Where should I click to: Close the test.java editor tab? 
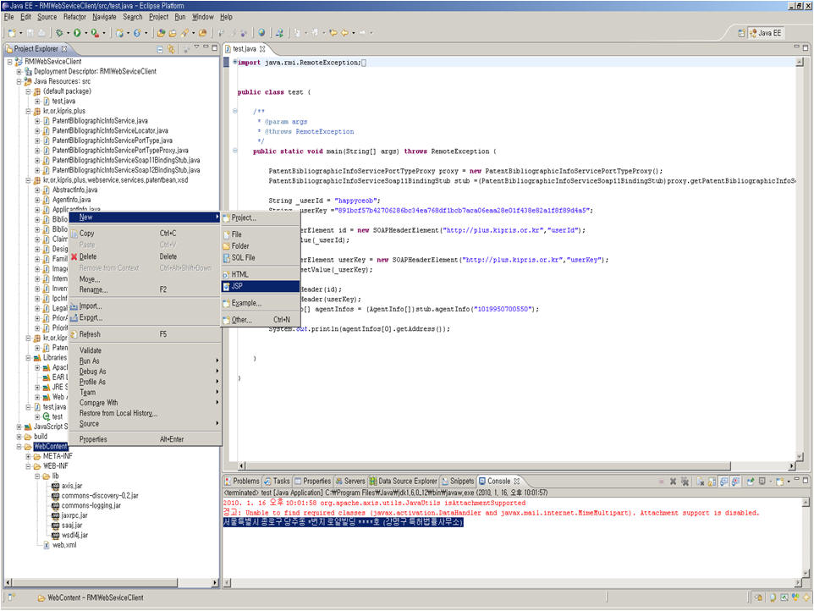tap(262, 49)
